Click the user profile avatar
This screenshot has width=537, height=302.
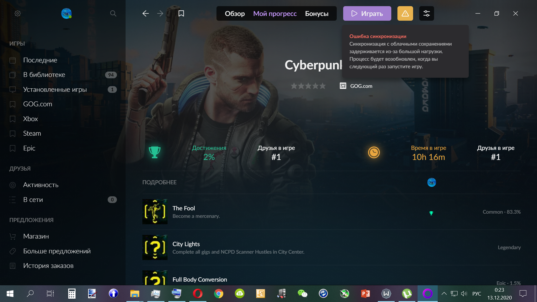[x=66, y=13]
